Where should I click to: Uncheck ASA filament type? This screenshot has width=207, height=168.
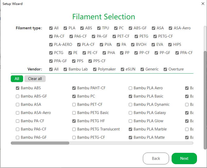(x=153, y=28)
